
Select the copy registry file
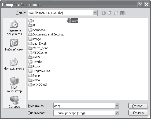[72, 21]
